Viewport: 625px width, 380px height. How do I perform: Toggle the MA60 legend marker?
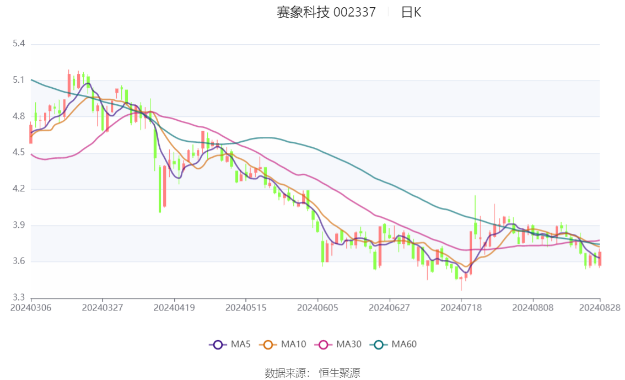(x=379, y=345)
